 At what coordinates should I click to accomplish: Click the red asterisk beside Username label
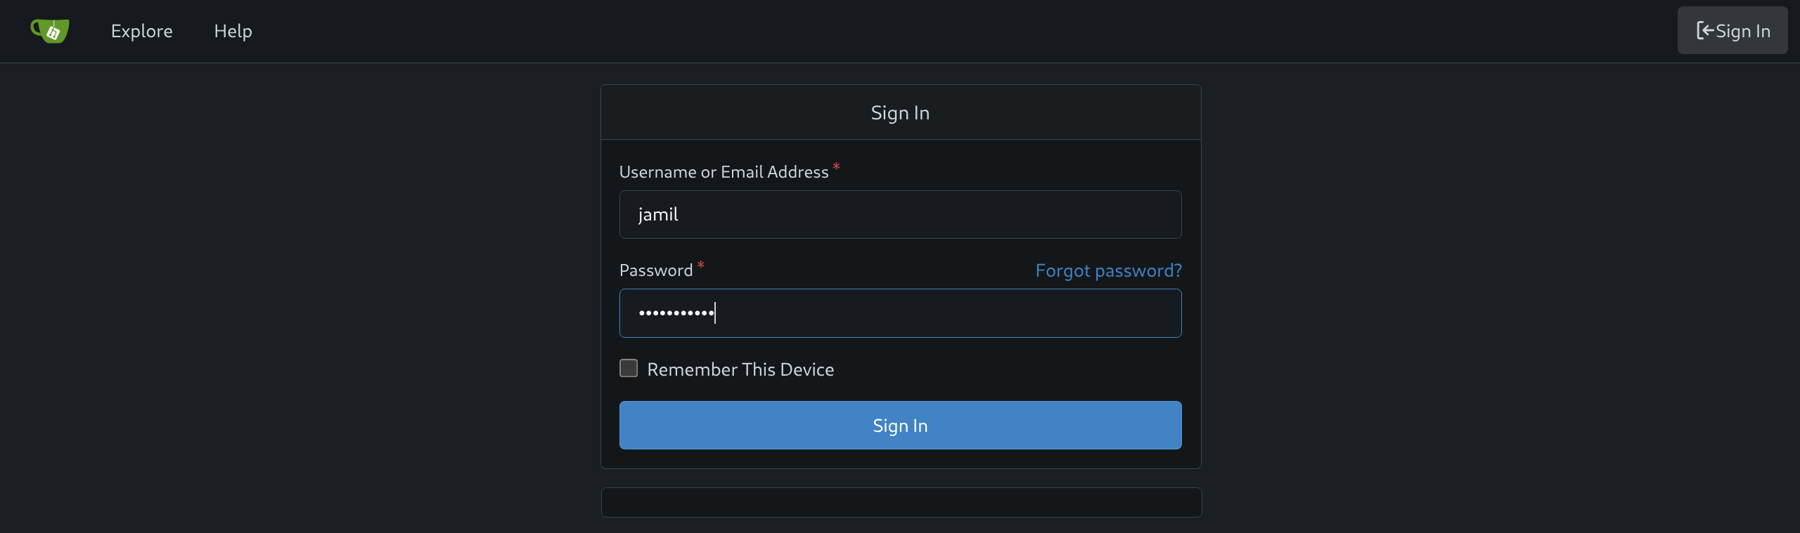[x=836, y=167]
